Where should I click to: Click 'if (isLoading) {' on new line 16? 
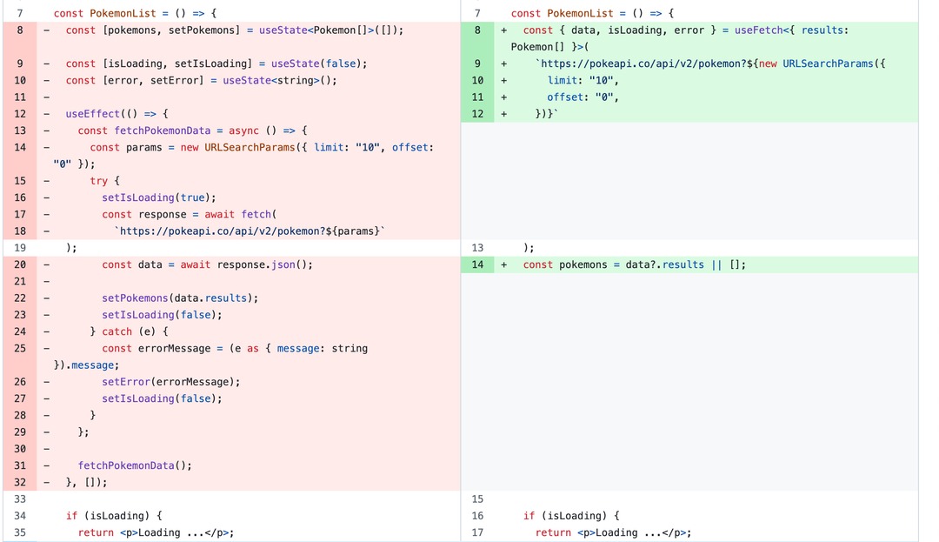571,516
